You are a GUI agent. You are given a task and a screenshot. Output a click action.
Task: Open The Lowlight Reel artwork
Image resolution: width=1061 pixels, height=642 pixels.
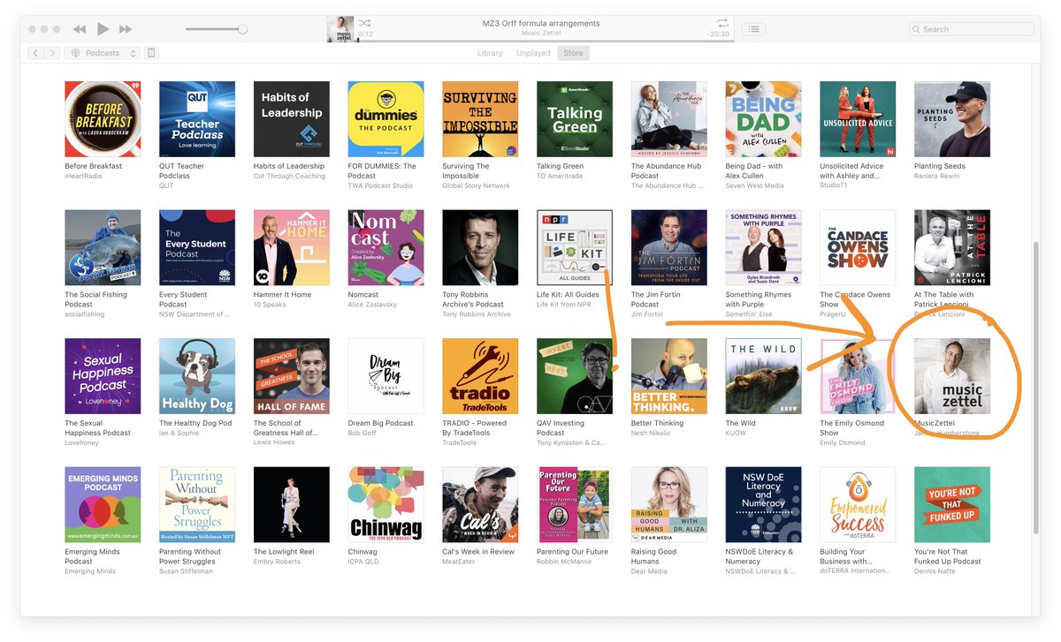(x=292, y=505)
